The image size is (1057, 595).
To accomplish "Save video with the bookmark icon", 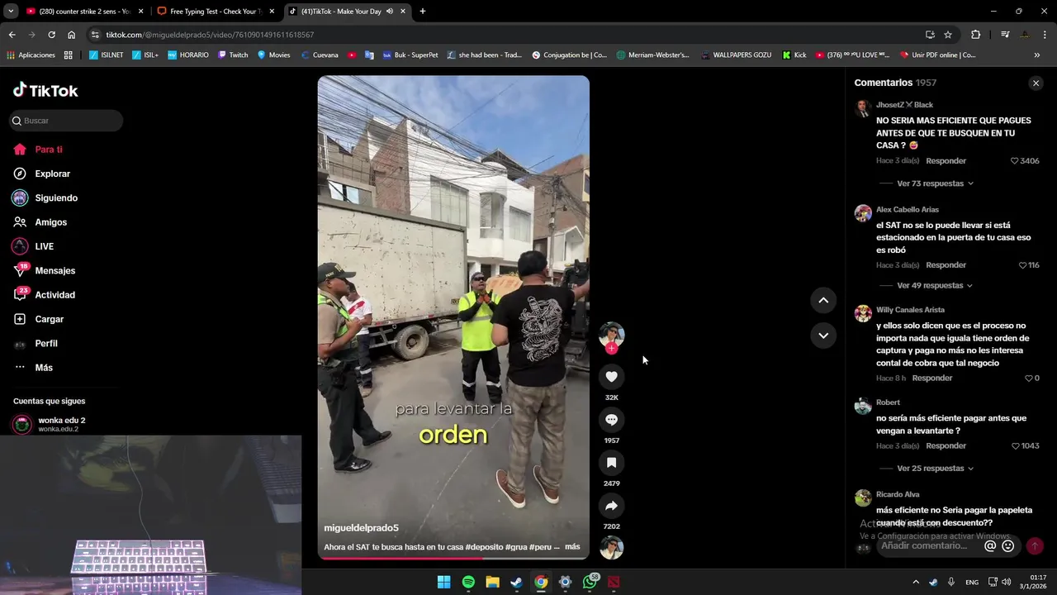I will [x=611, y=463].
